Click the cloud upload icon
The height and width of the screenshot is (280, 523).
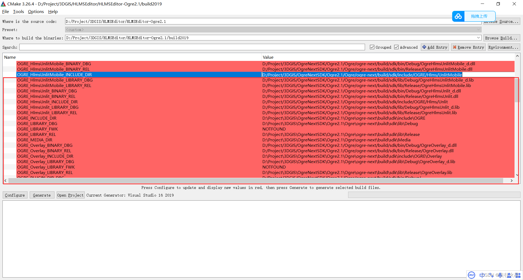click(x=458, y=16)
